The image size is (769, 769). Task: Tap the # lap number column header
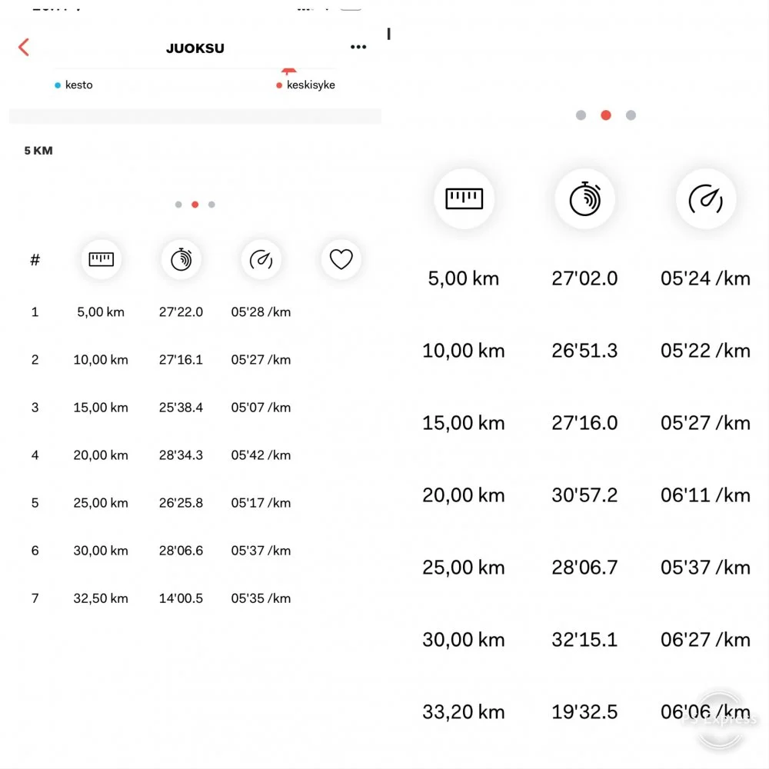click(x=35, y=260)
